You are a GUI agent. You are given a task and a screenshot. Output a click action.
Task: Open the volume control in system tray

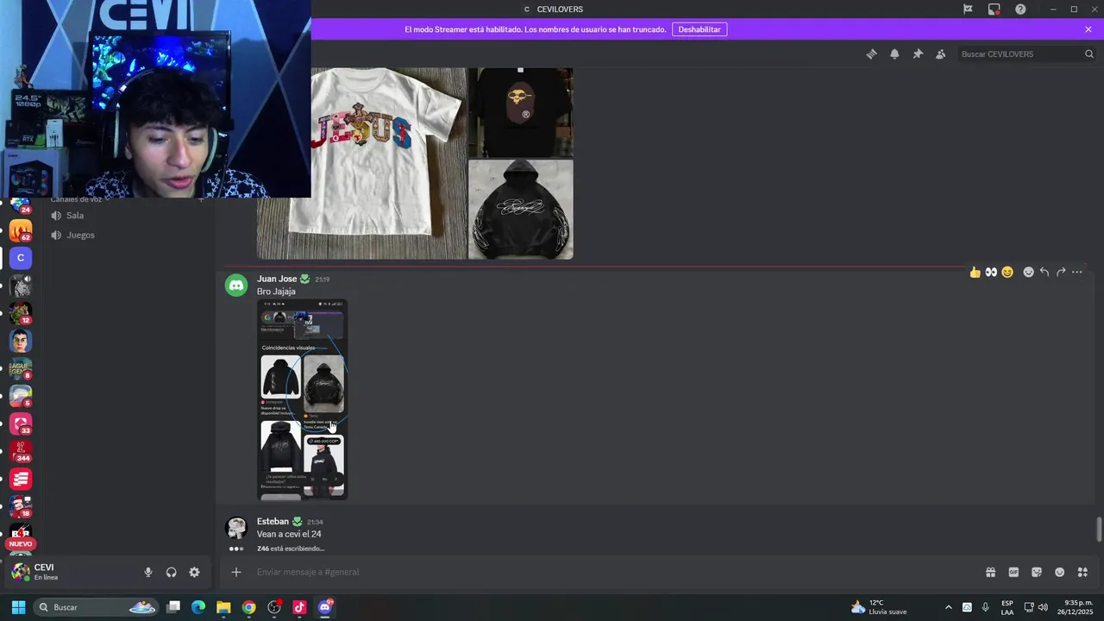[1044, 607]
